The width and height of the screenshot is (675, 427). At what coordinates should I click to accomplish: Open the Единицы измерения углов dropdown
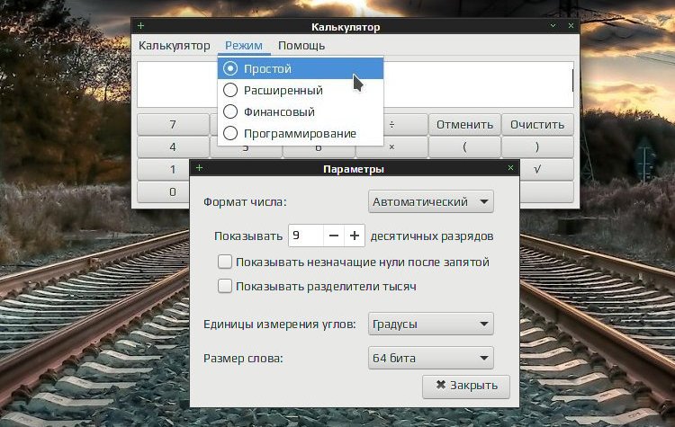430,324
